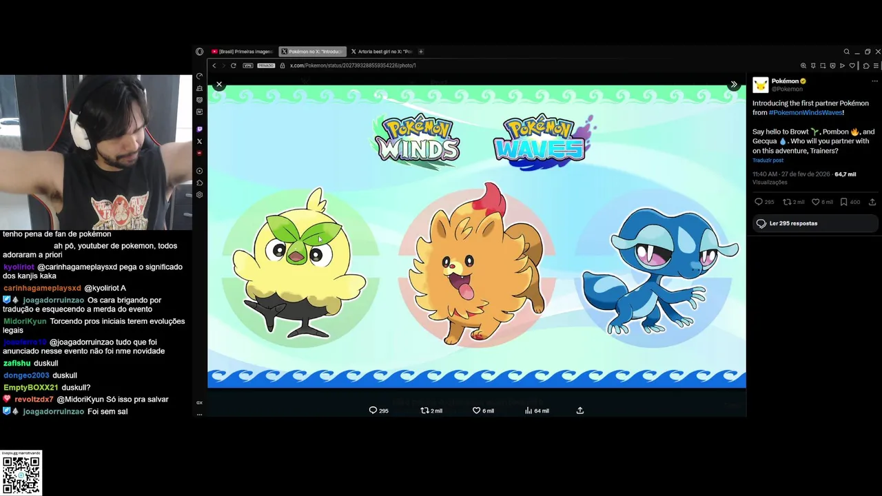Click the play arrow icon in toolbar
This screenshot has width=882, height=496.
[x=842, y=65]
